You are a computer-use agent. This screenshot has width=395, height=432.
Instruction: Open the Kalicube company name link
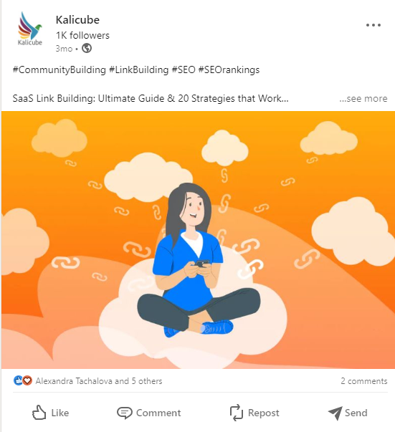tap(77, 20)
